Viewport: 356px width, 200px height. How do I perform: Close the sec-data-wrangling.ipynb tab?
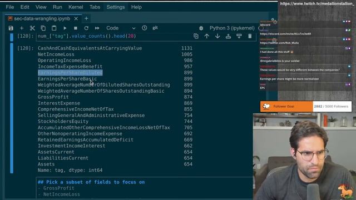76,18
